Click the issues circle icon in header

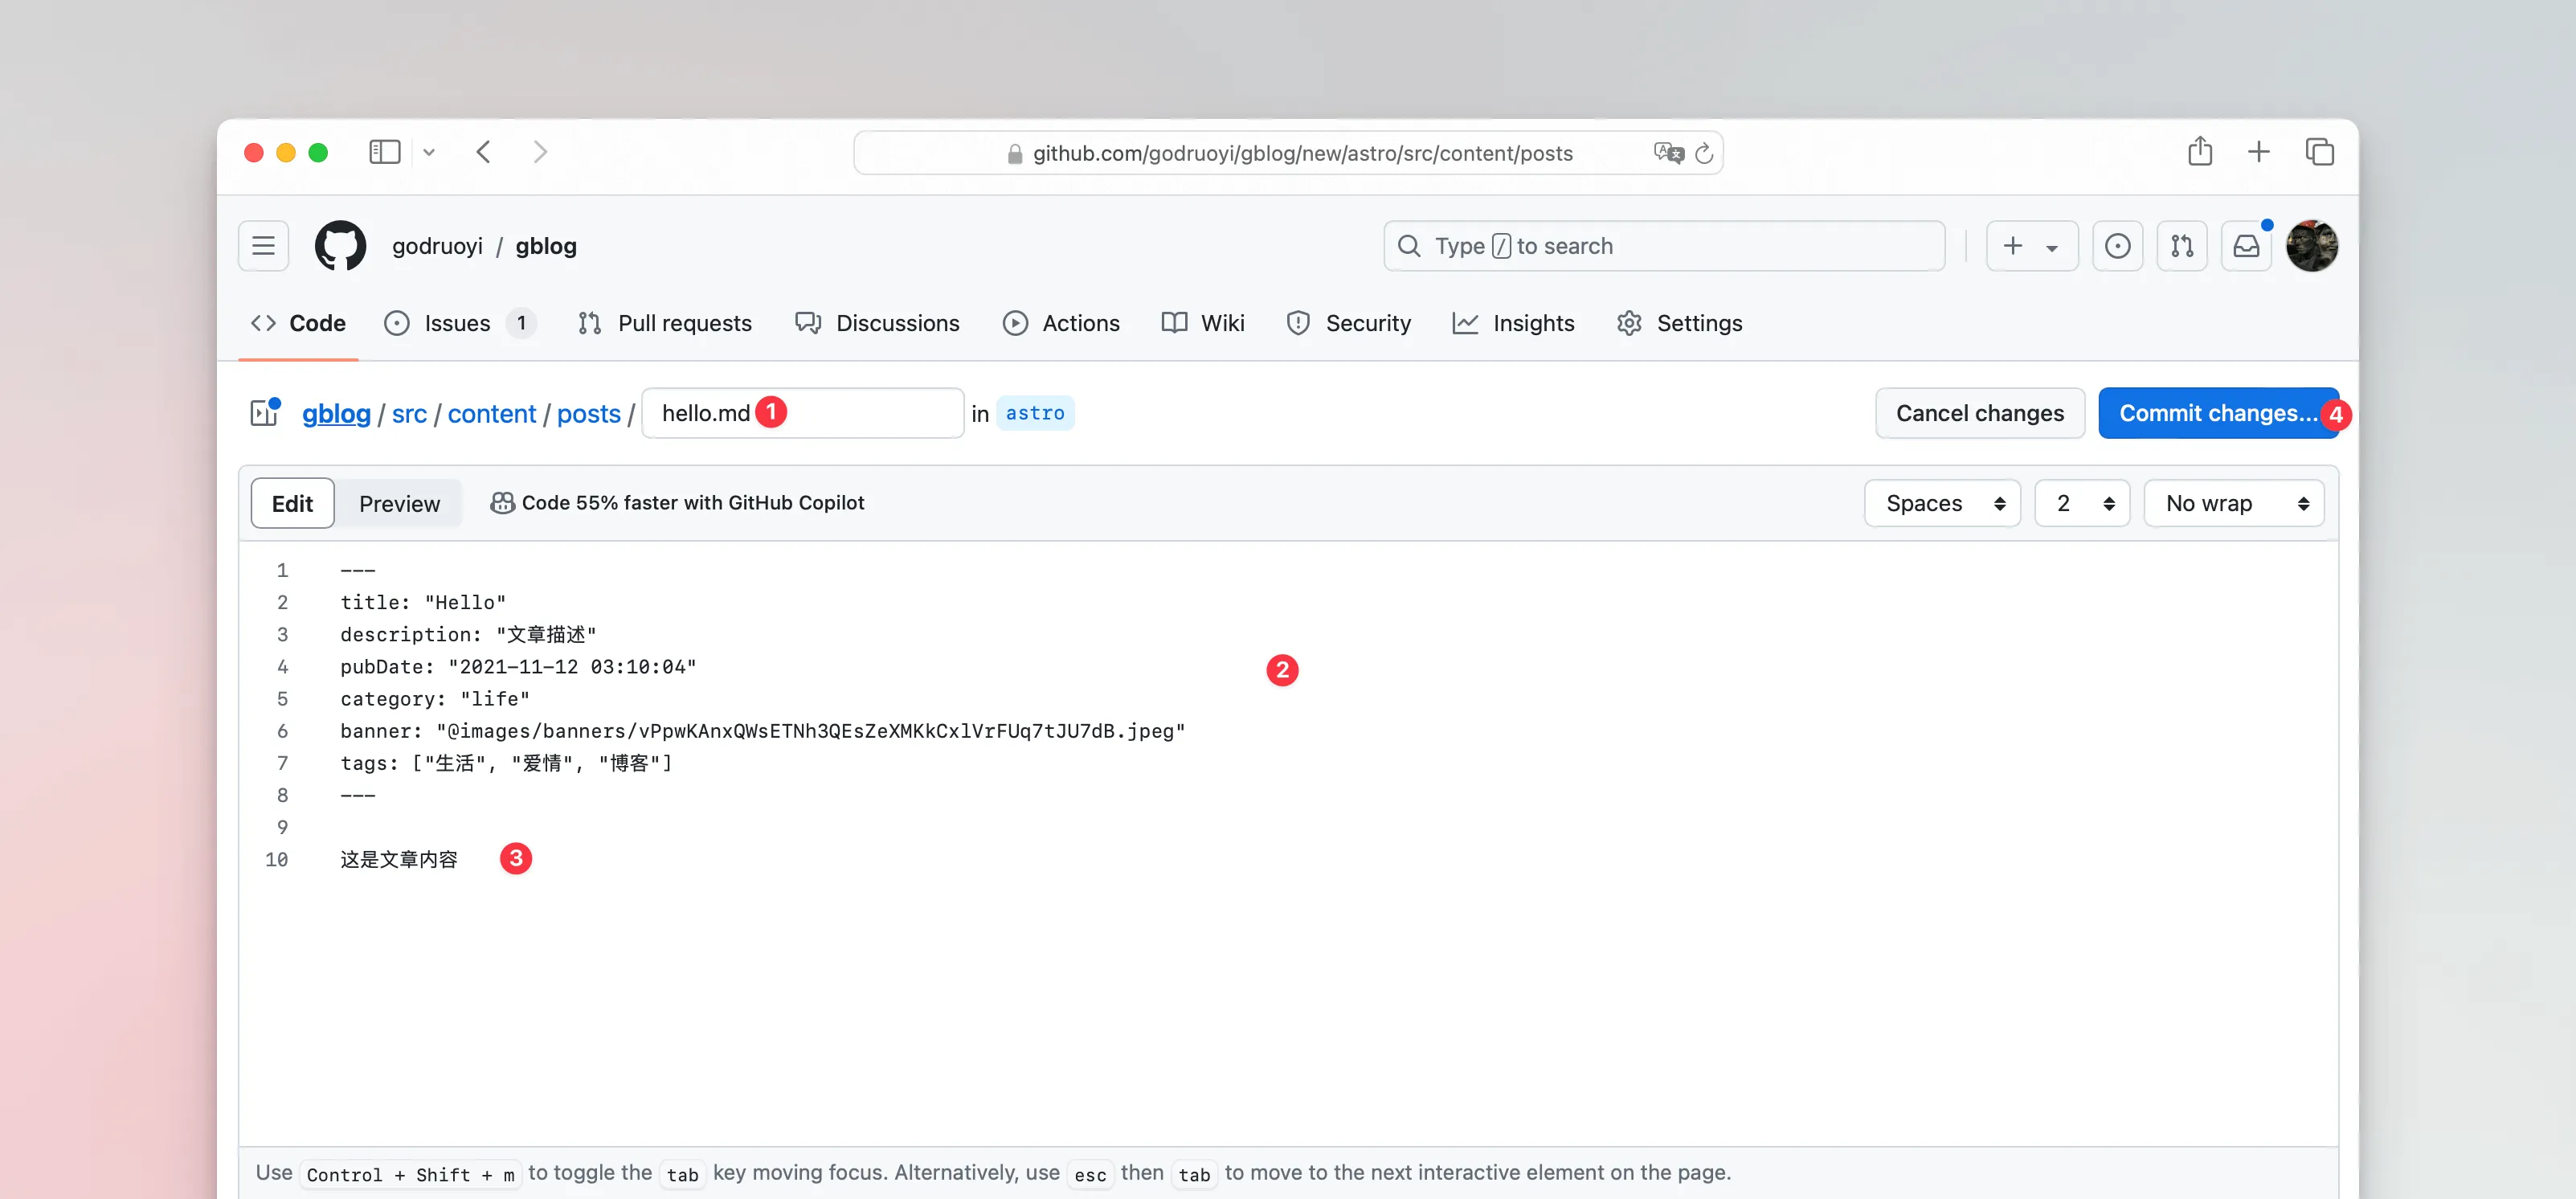(2117, 246)
